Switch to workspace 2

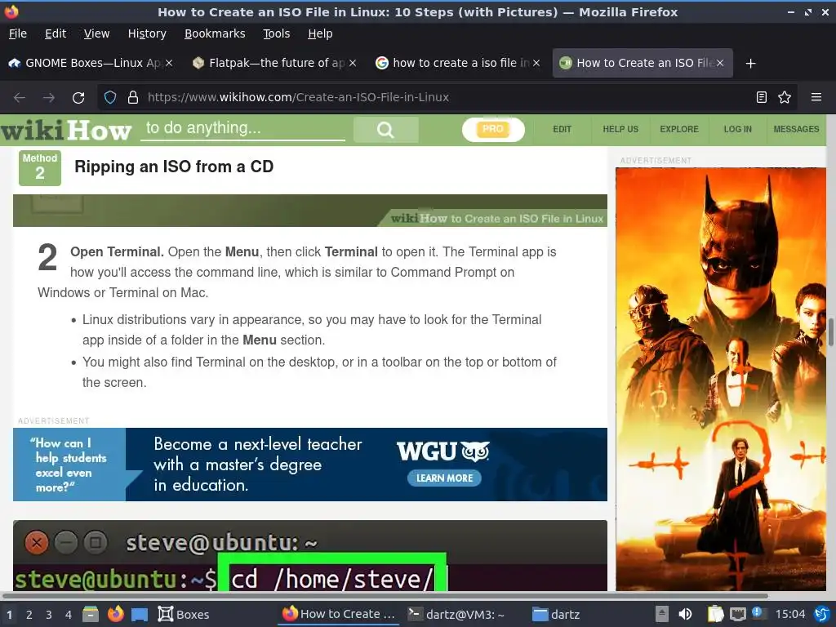29,615
